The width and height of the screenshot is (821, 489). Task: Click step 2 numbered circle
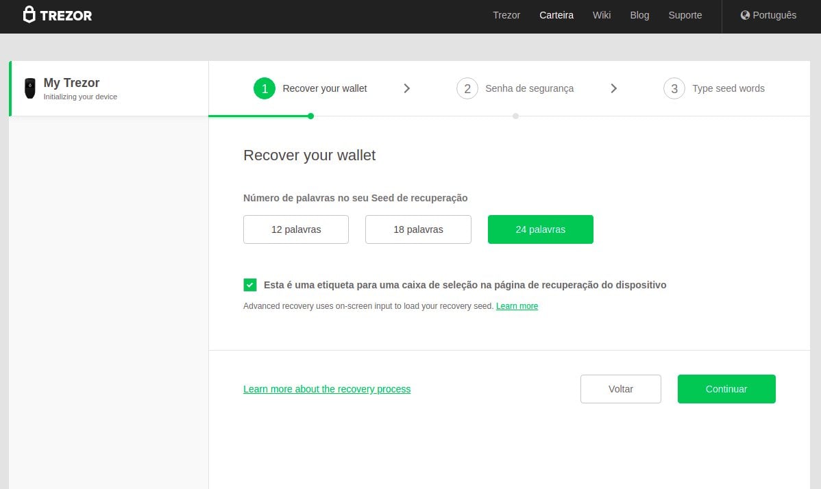(467, 88)
